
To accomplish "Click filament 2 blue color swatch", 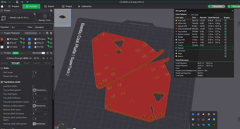I will coord(29,39).
